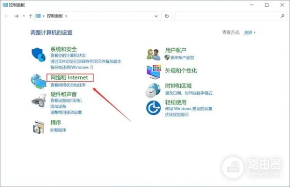Open 硬件和声音 category
Image resolution: width=290 pixels, height=187 pixels.
(x=63, y=94)
